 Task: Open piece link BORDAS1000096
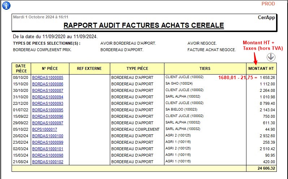coord(47,116)
